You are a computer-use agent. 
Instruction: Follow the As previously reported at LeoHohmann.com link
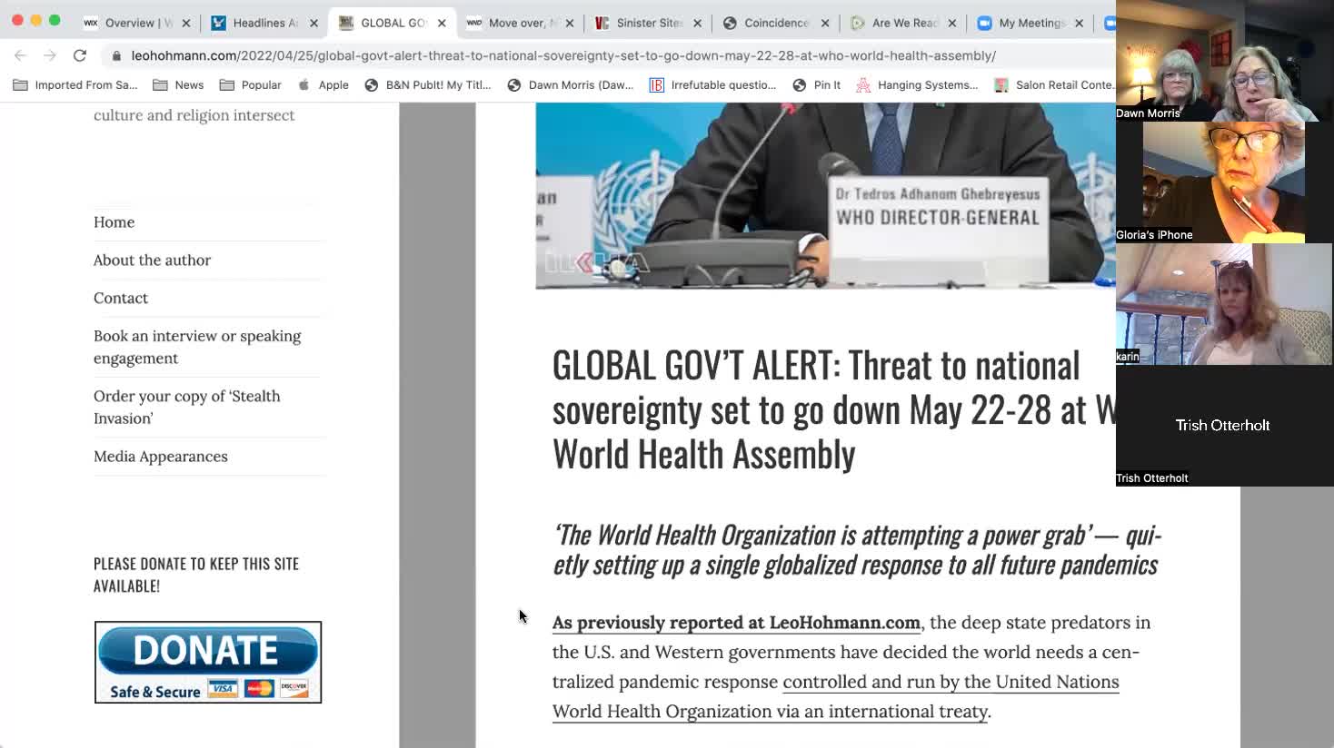pyautogui.click(x=736, y=623)
